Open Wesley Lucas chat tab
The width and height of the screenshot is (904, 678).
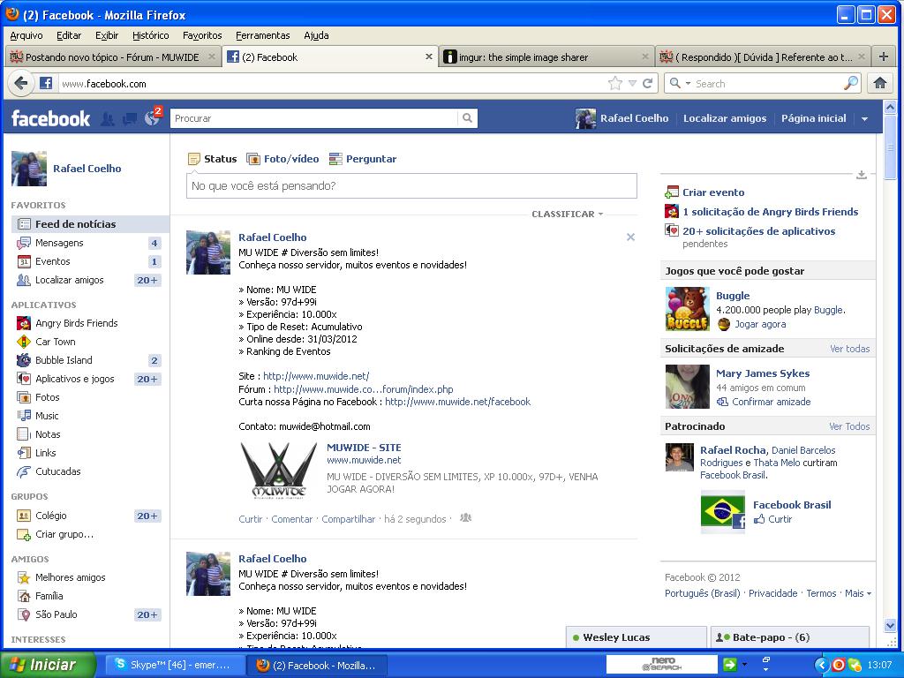pos(637,637)
